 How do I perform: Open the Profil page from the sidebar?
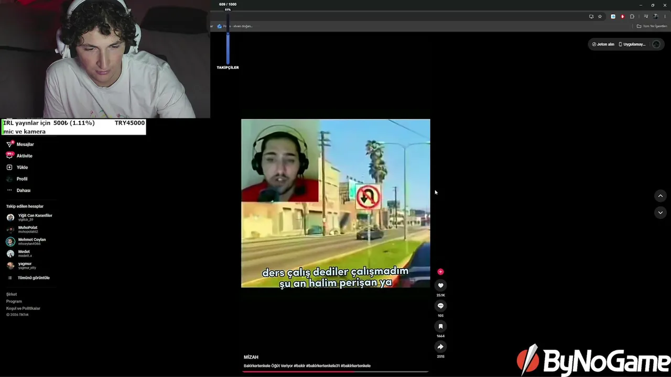click(x=17, y=179)
